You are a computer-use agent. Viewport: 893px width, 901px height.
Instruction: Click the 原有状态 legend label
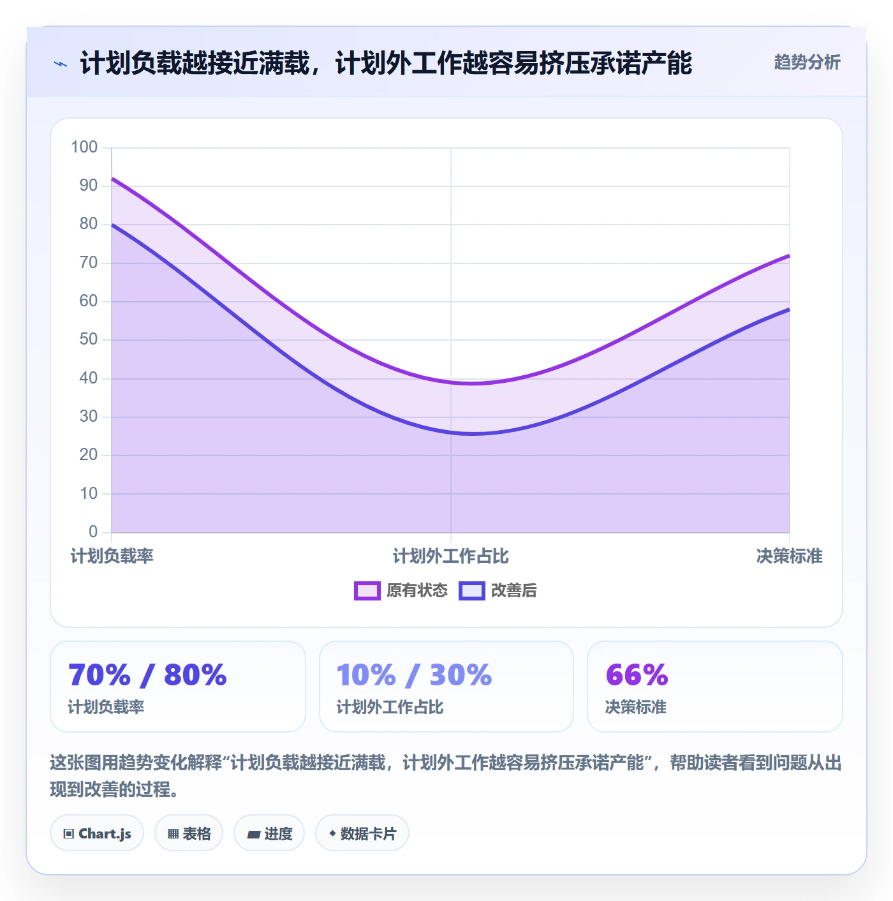coord(417,591)
